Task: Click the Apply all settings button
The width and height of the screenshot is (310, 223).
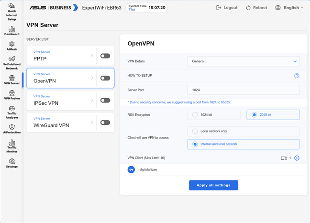Action: [x=213, y=185]
